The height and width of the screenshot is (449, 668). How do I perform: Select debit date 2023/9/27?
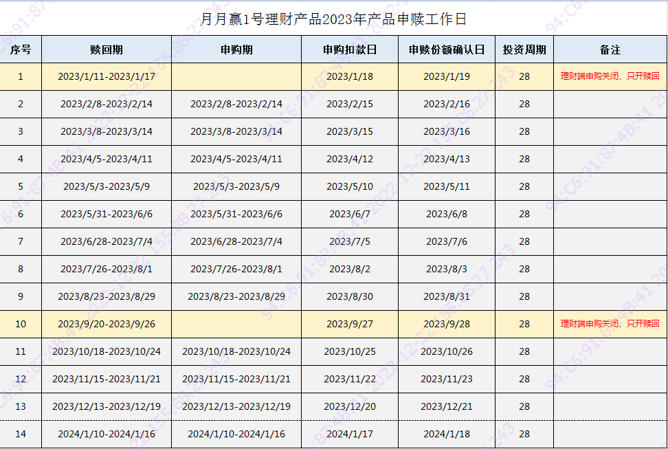pos(350,324)
